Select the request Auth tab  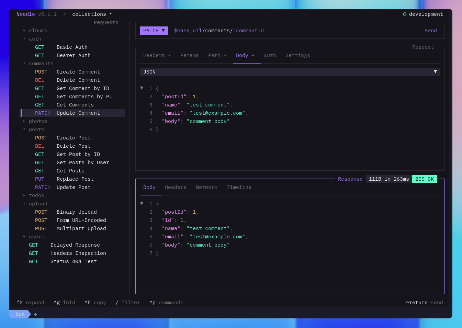point(270,55)
